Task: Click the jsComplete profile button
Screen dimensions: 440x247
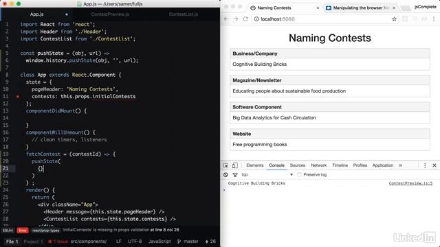Action: tap(426, 7)
